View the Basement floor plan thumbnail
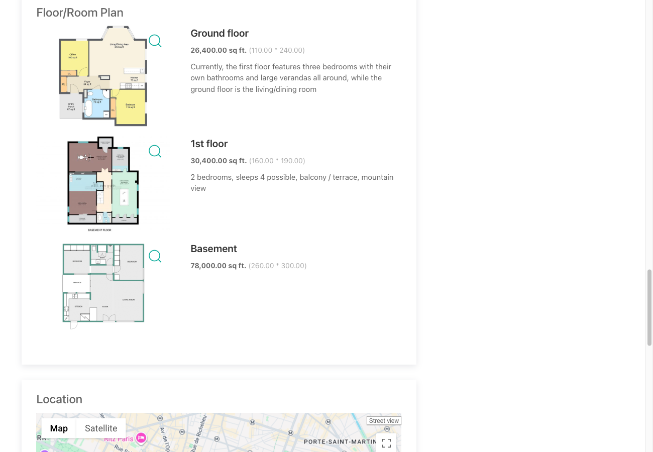The height and width of the screenshot is (452, 653). click(x=103, y=285)
